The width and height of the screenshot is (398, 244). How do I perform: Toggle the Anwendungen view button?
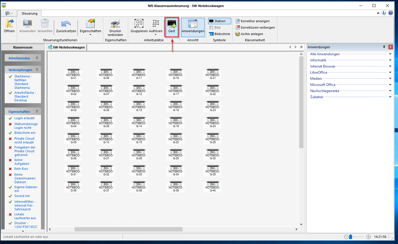pyautogui.click(x=193, y=27)
